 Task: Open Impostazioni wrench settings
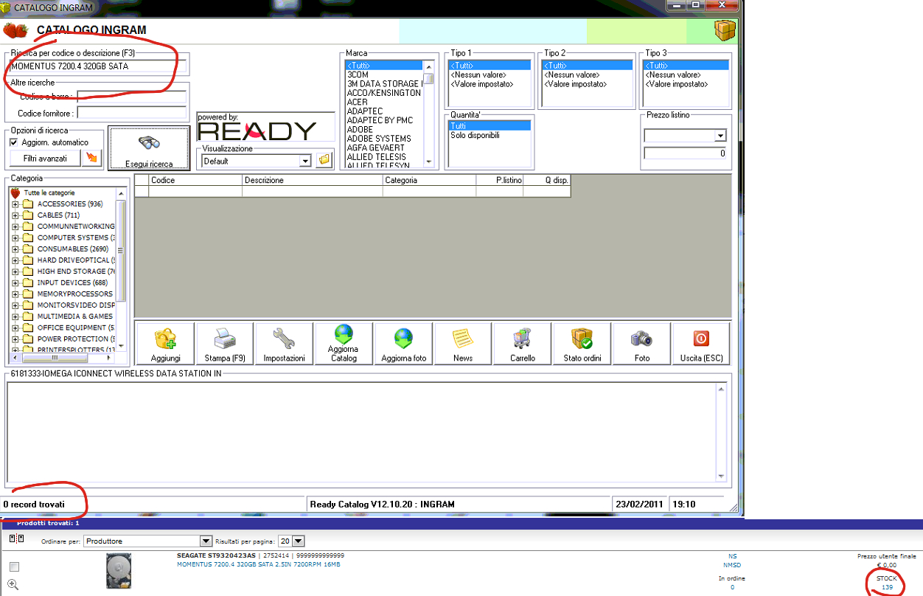(x=285, y=344)
